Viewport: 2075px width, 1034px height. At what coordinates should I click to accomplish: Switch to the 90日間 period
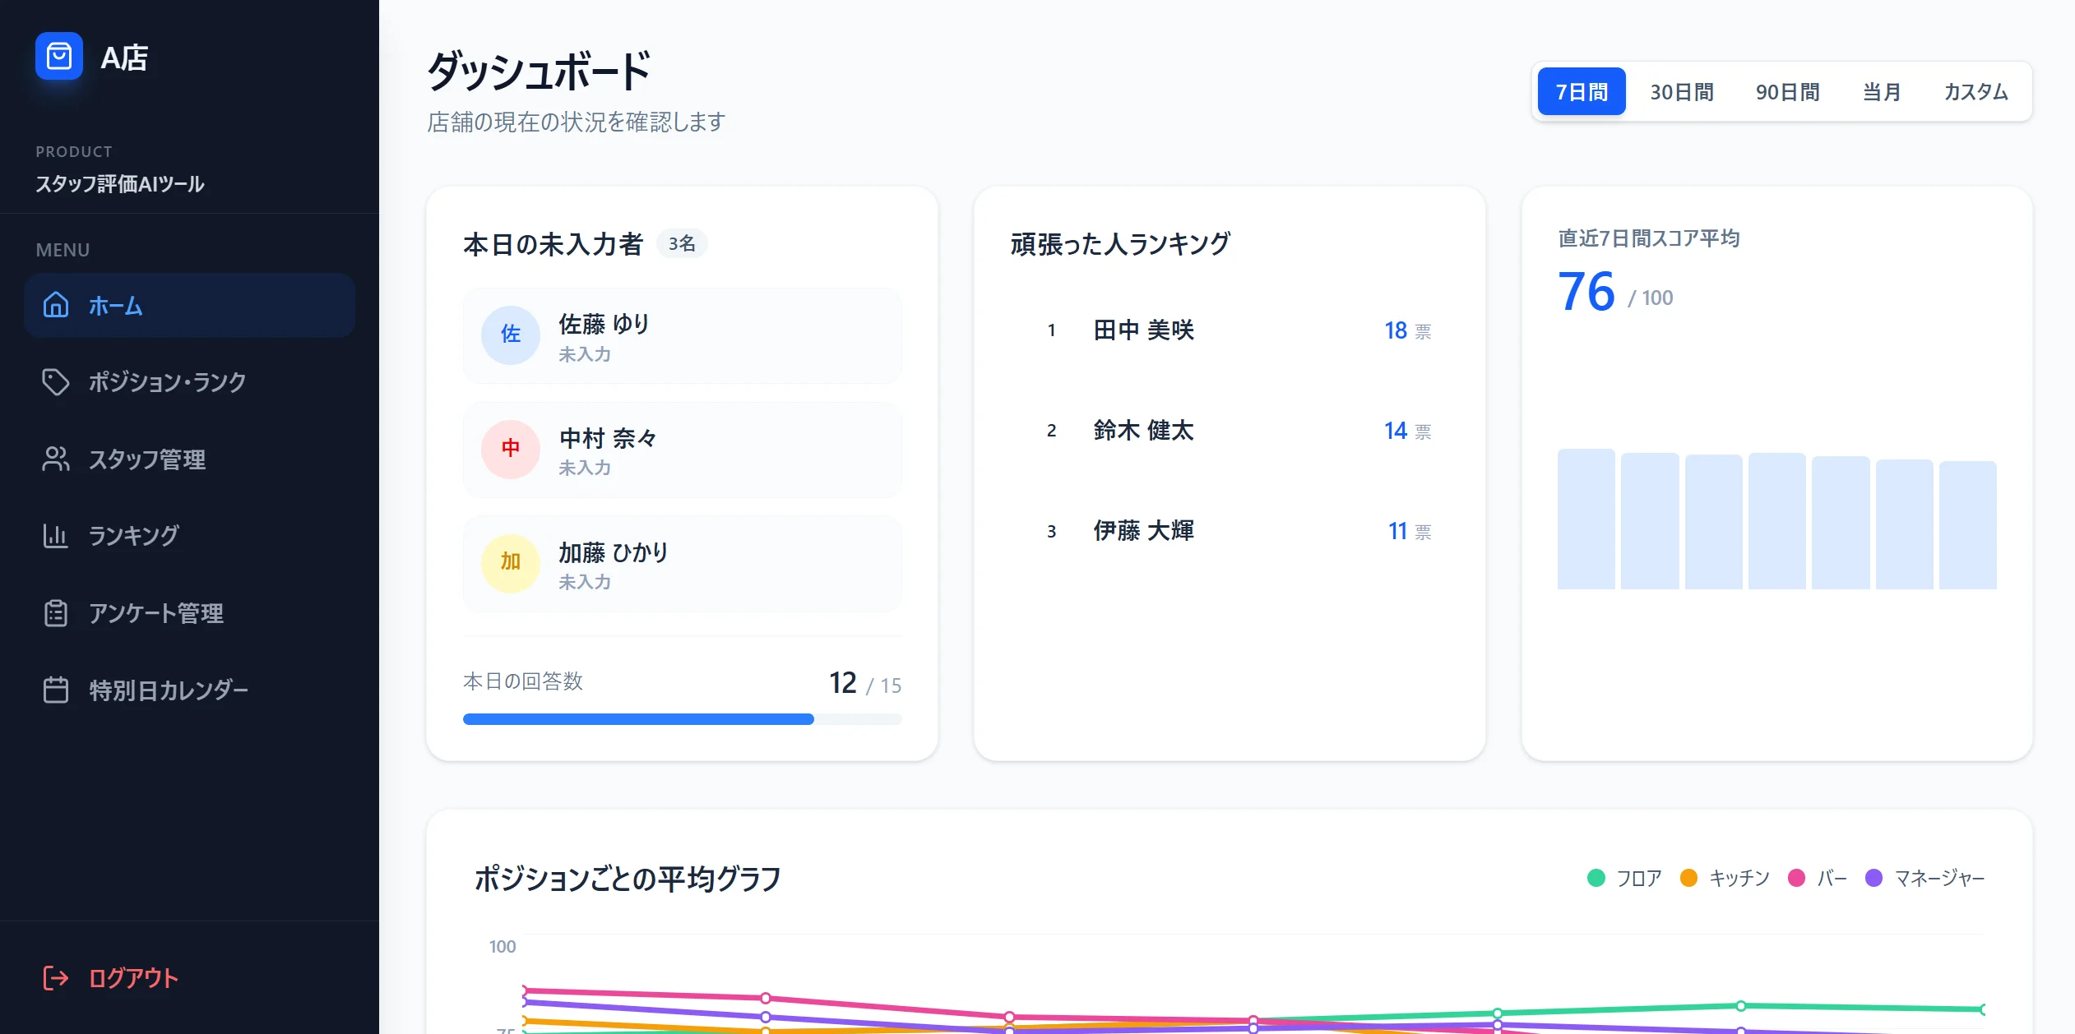[x=1788, y=91]
